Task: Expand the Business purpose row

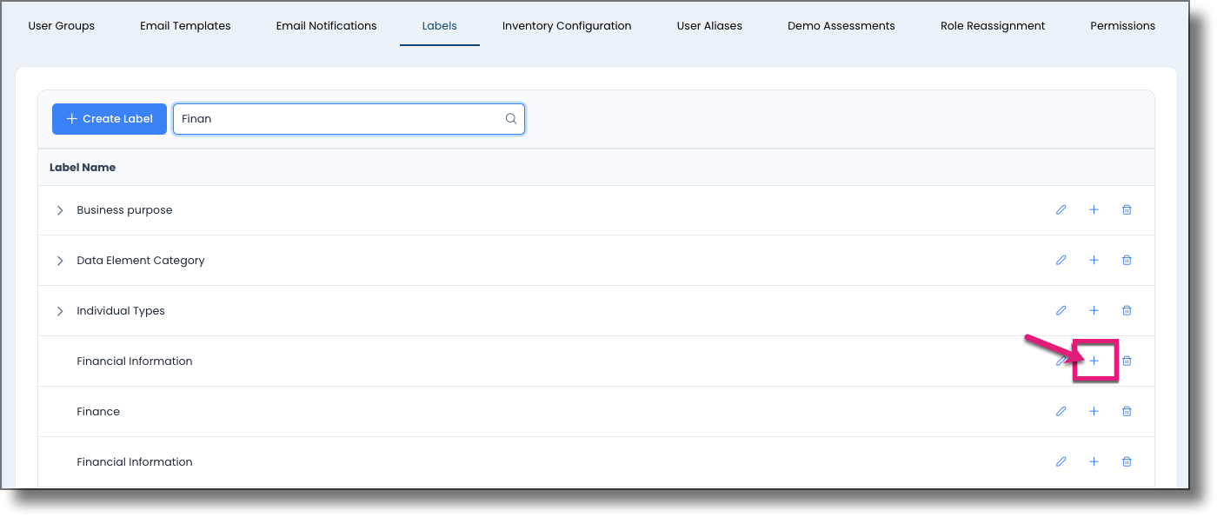Action: (x=60, y=210)
